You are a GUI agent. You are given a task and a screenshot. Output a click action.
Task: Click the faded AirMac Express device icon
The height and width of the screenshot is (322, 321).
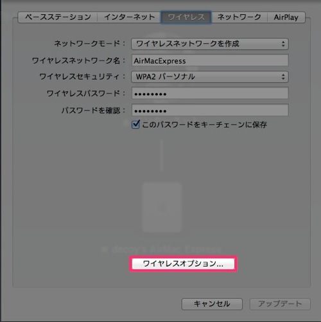click(162, 207)
